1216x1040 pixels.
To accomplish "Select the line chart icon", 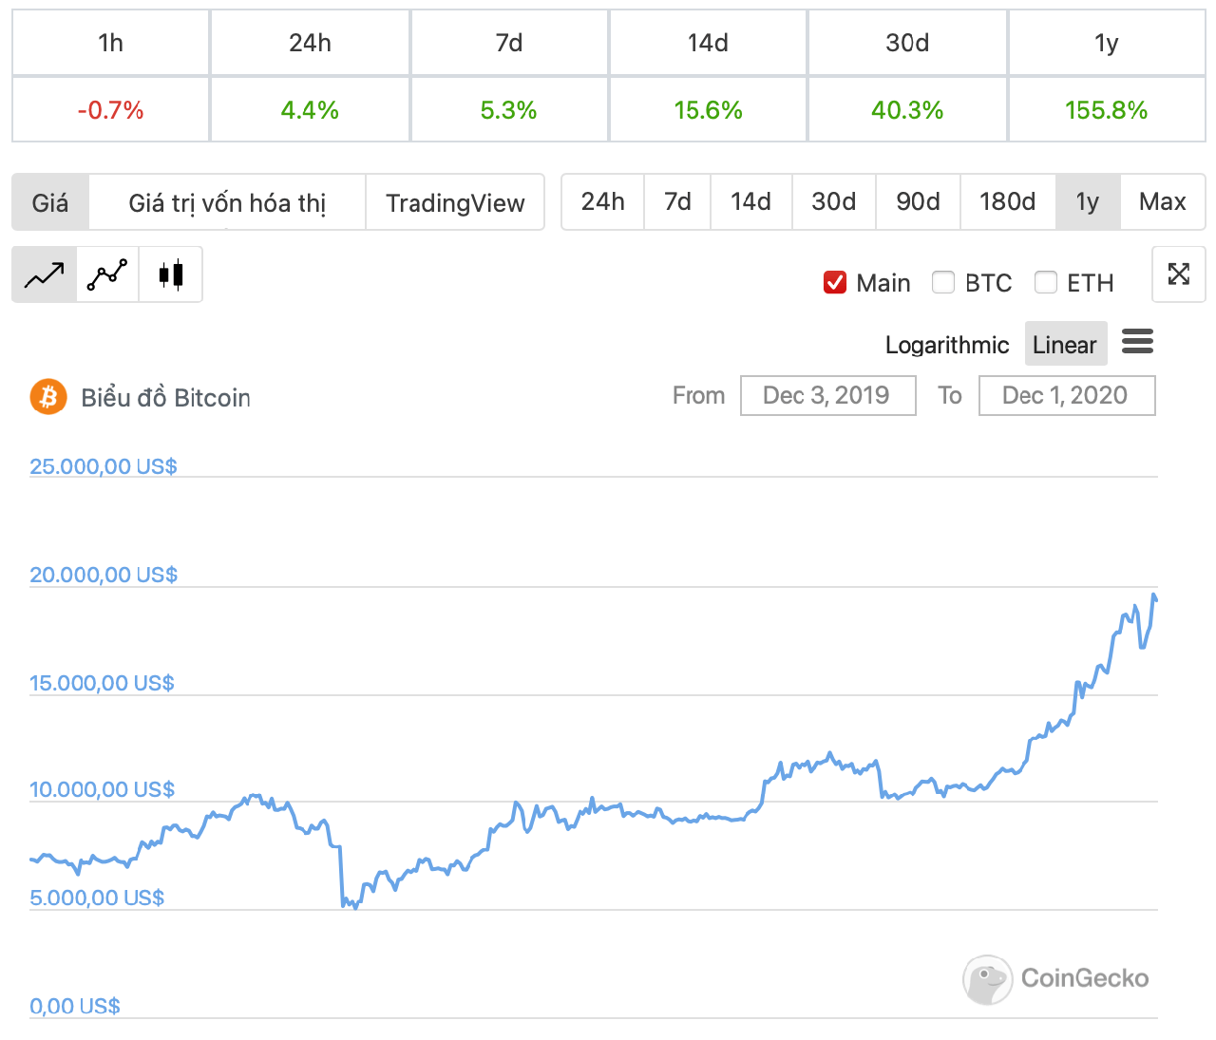I will 45,274.
